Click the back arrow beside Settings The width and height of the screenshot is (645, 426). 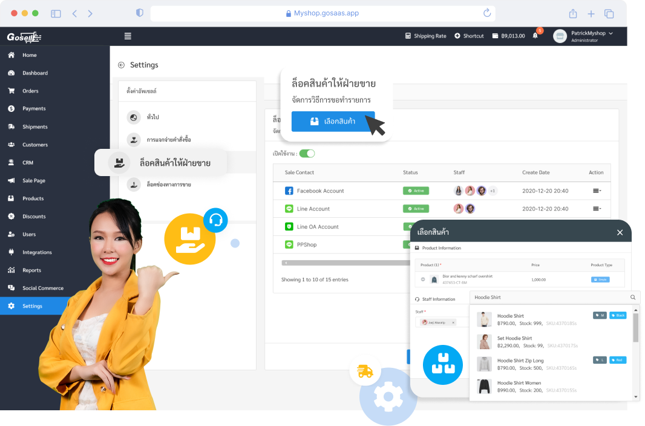[x=122, y=65]
